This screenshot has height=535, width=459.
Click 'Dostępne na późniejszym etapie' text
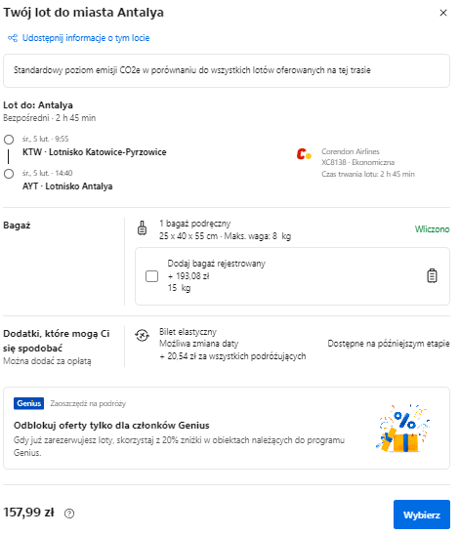[389, 344]
